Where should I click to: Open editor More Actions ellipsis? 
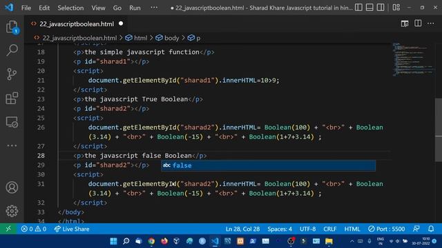click(430, 23)
